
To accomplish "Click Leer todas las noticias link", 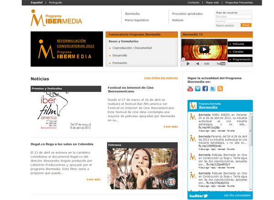I will coord(161,78).
